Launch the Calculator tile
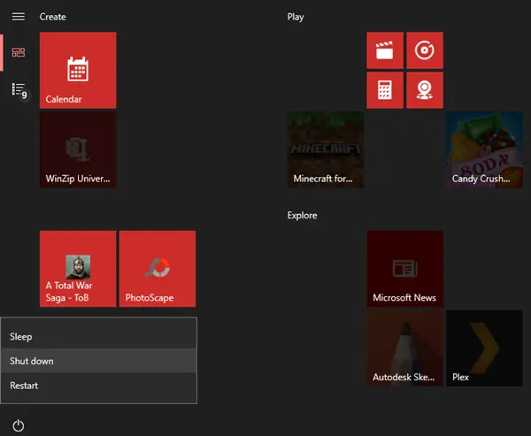Image resolution: width=531 pixels, height=436 pixels. (x=385, y=90)
